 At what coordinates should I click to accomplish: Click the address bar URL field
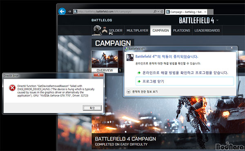point(115,11)
